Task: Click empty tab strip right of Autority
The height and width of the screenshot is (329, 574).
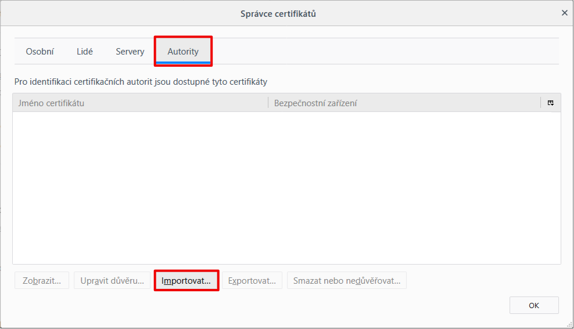Action: point(383,52)
